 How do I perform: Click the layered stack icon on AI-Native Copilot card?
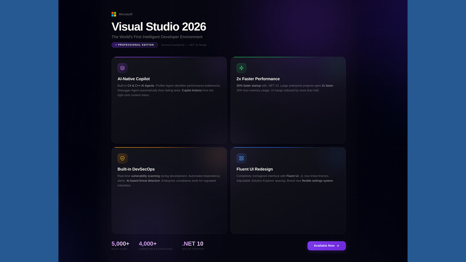pyautogui.click(x=122, y=67)
